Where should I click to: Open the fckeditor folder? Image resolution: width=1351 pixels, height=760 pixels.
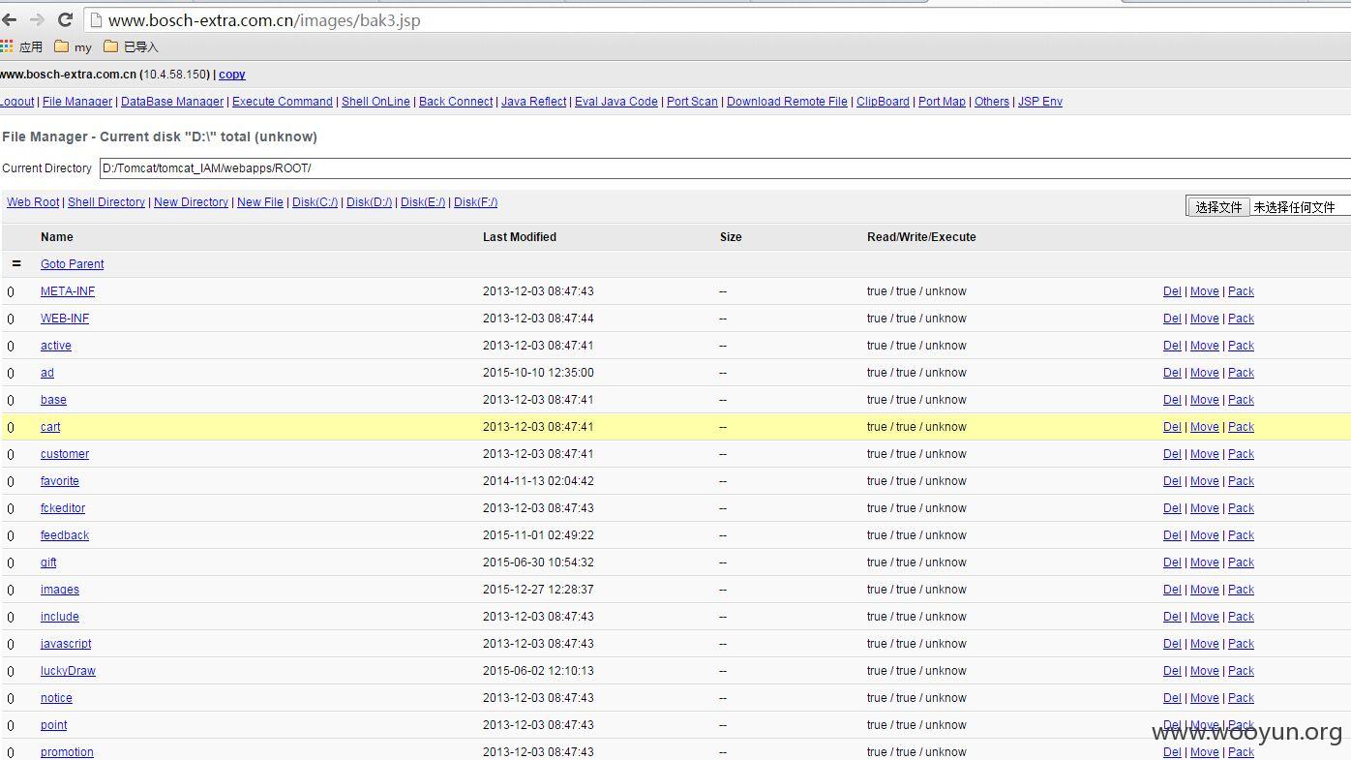coord(63,508)
